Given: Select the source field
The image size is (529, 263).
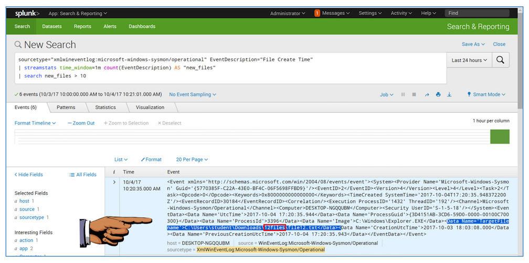Looking at the screenshot, I should coord(27,209).
